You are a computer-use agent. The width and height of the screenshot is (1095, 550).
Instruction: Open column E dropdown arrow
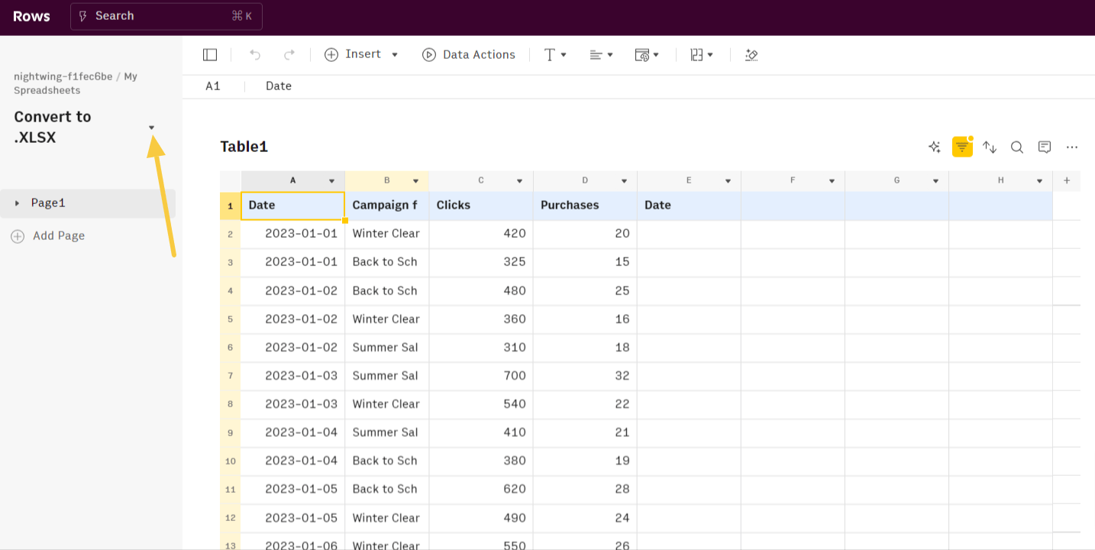click(x=728, y=182)
